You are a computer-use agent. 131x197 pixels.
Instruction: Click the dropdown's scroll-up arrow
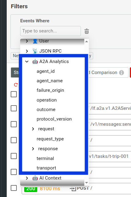86,42
